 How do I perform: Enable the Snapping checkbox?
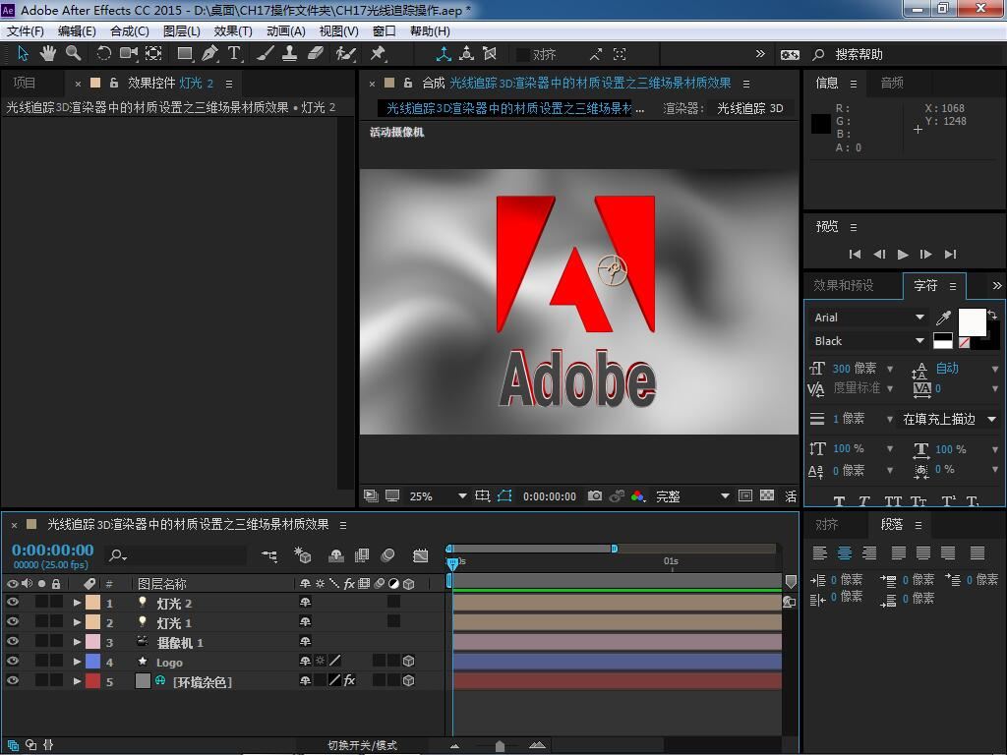click(x=523, y=55)
